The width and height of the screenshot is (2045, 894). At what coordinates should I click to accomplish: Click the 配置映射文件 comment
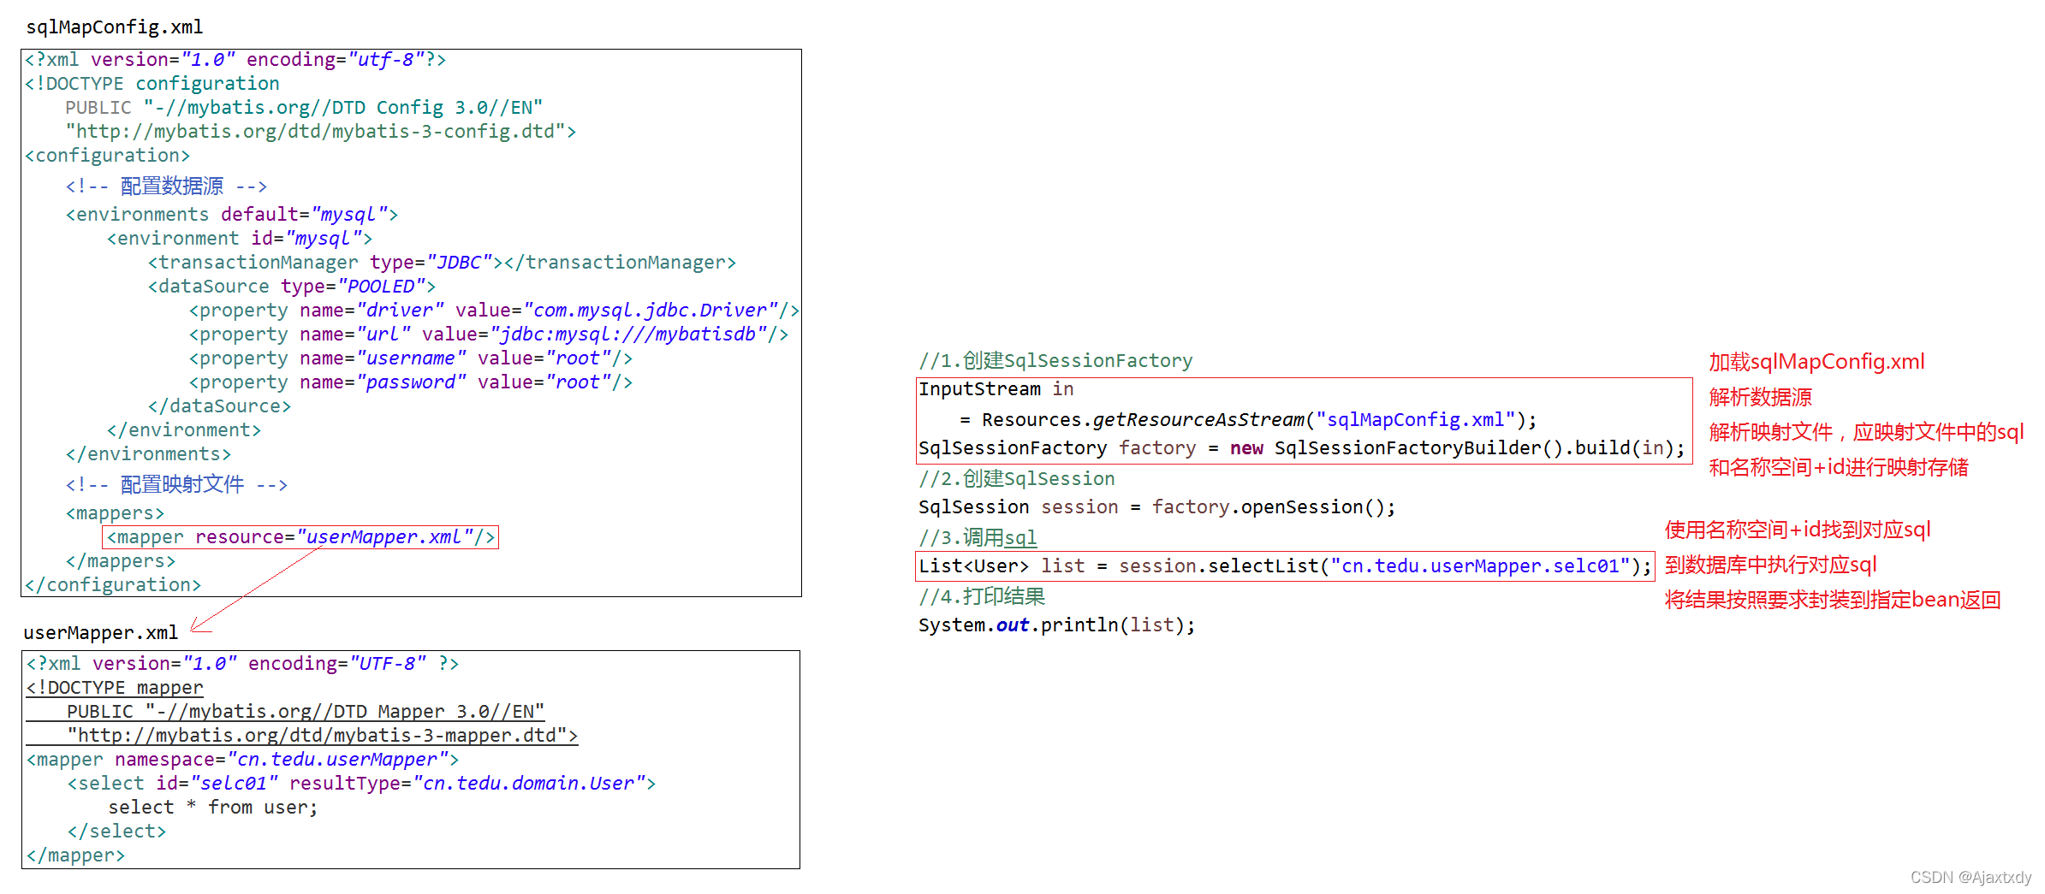click(176, 484)
